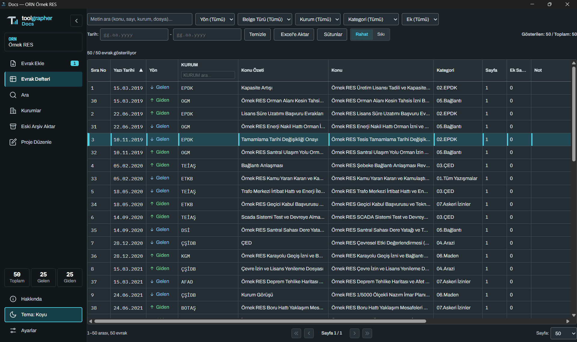Click the archive box icon for Eski Arşiv Aktar
Screen dimensions: 577x342
tap(13, 126)
